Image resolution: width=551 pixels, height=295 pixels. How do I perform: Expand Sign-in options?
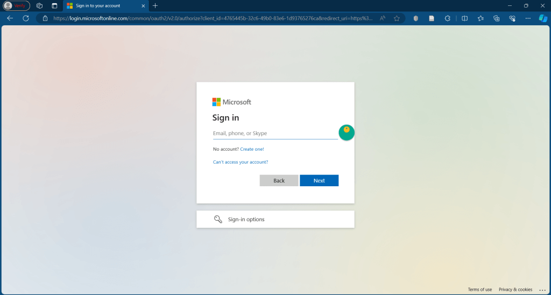coord(275,219)
